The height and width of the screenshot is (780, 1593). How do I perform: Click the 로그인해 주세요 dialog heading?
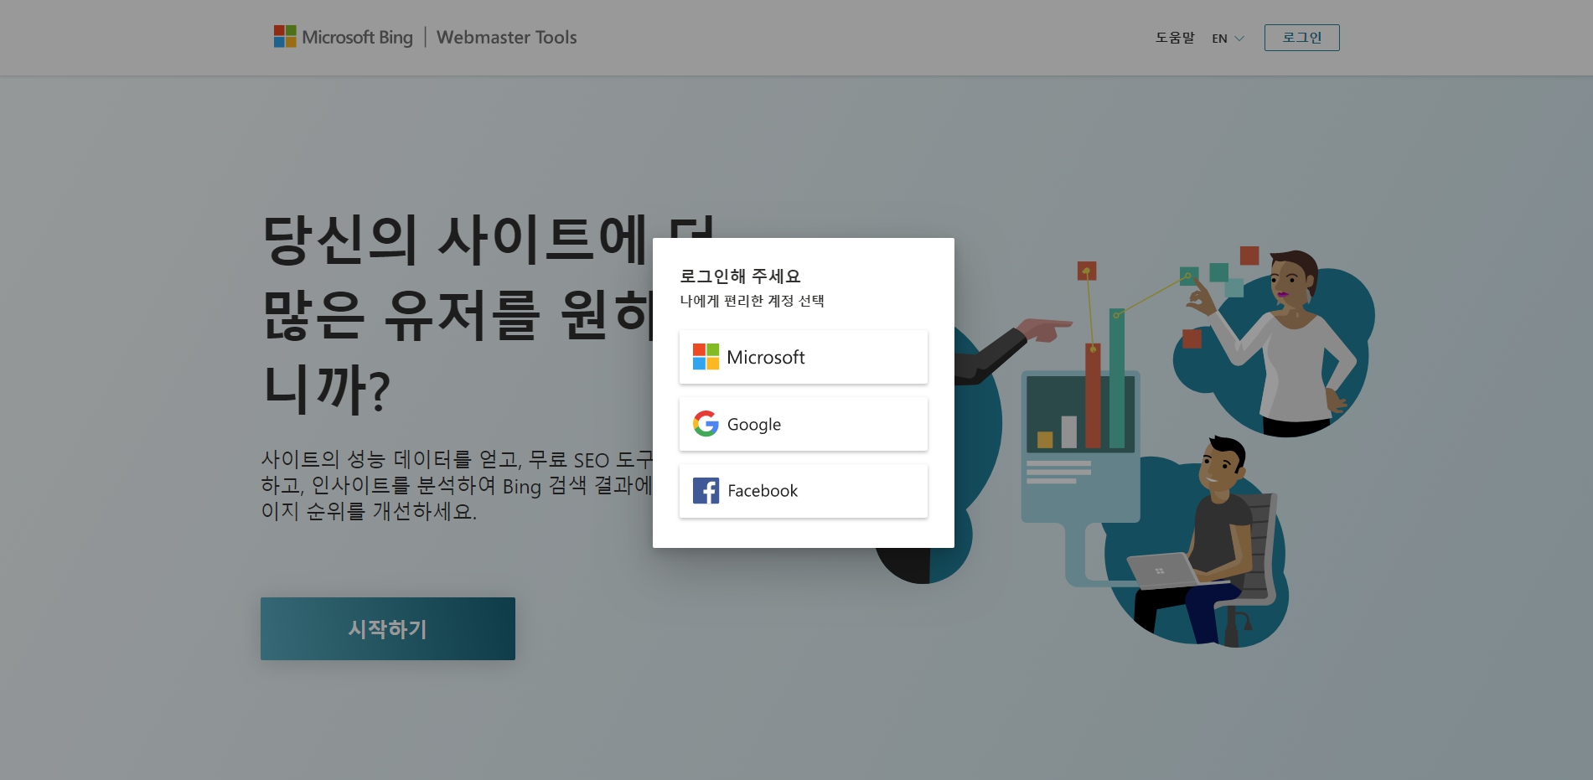click(x=740, y=276)
